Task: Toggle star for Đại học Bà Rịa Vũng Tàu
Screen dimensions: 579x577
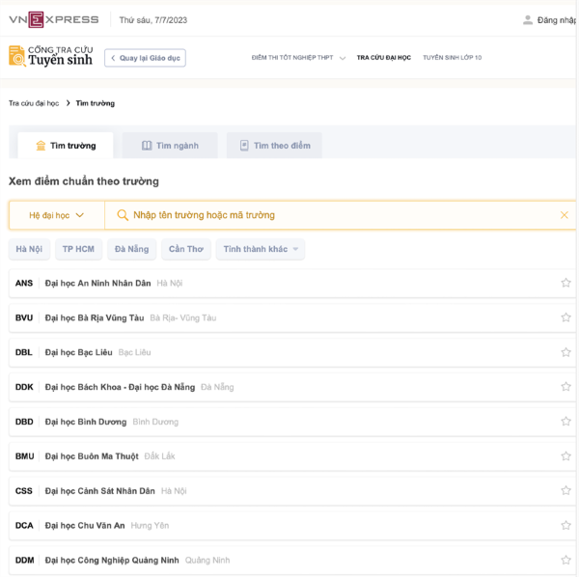Action: pyautogui.click(x=565, y=317)
